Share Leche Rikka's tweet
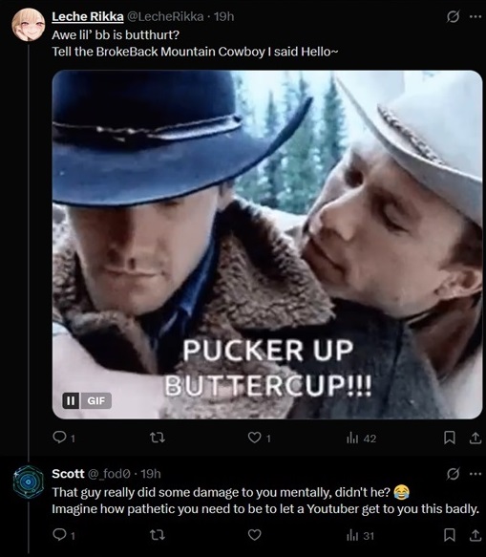486x557 pixels. click(475, 438)
